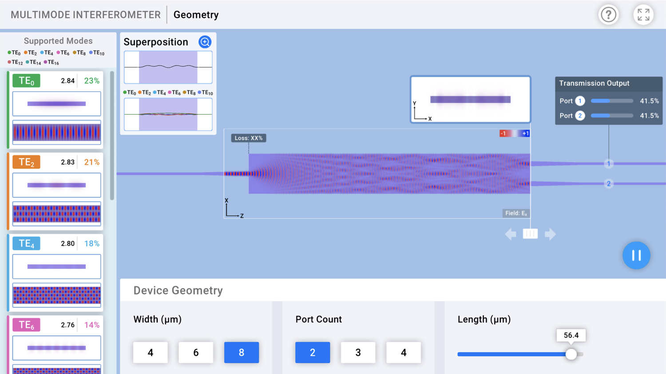Step forward using the right arrow icon
666x374 pixels.
(x=550, y=234)
